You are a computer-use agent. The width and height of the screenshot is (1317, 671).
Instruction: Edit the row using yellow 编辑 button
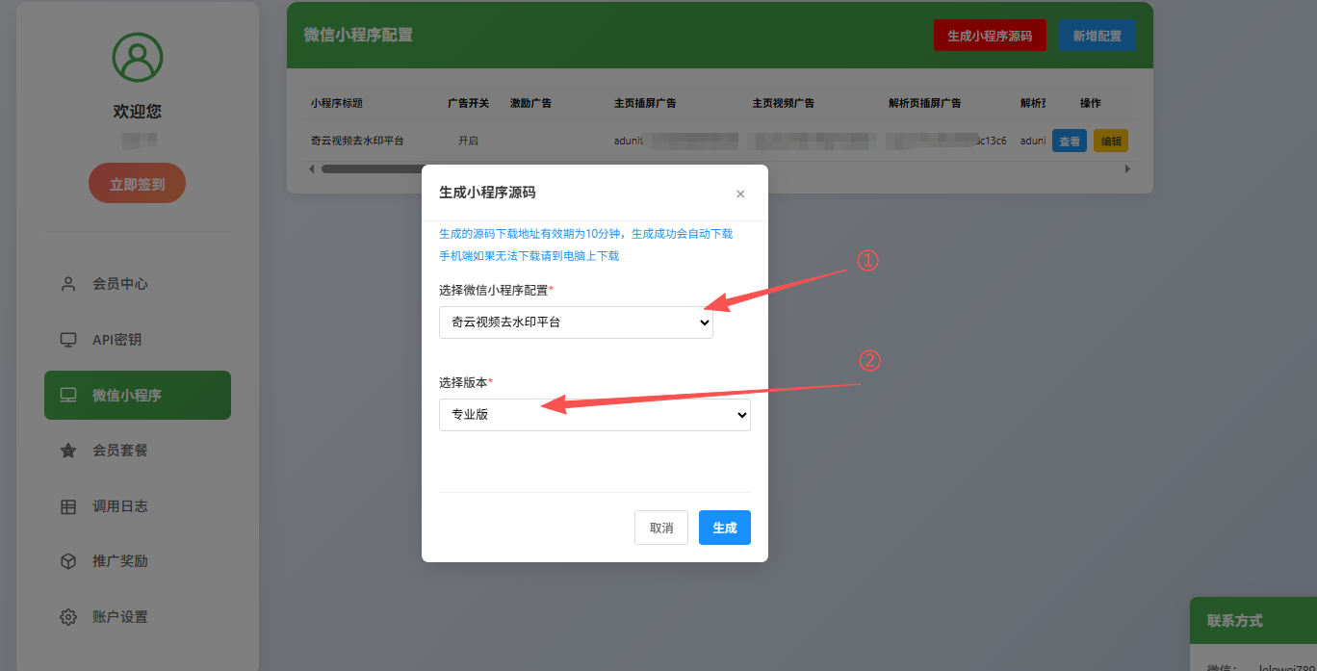[1110, 142]
